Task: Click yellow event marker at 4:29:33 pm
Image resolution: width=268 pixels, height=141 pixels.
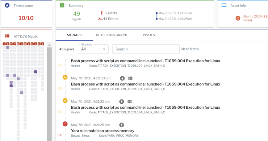Action: click(65, 77)
